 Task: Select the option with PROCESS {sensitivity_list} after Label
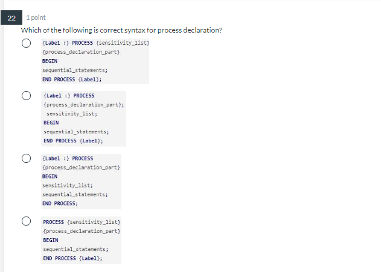coord(26,43)
